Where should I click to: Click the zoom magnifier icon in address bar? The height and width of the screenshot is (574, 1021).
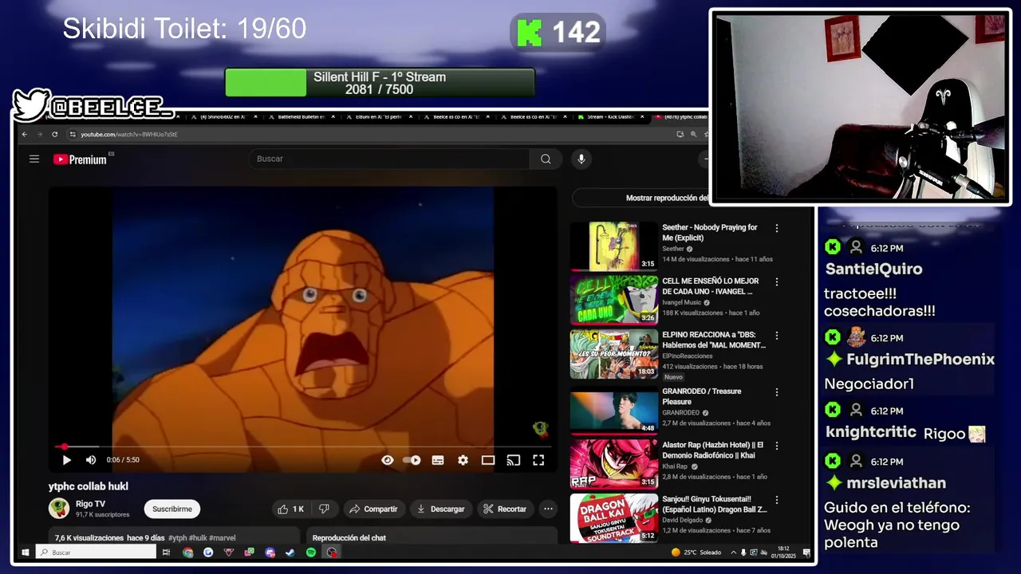tap(693, 134)
